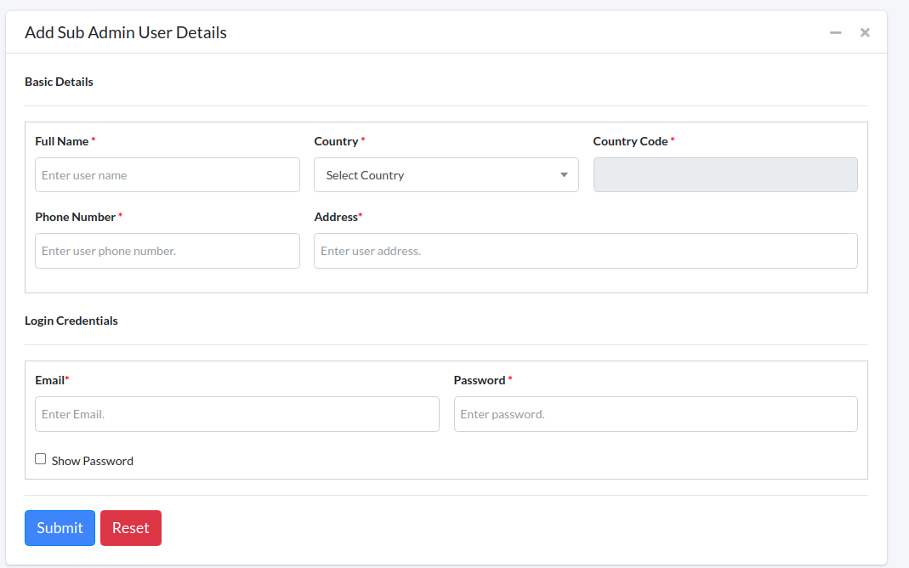Enable the Show Password checkbox
This screenshot has height=568, width=909.
click(41, 459)
